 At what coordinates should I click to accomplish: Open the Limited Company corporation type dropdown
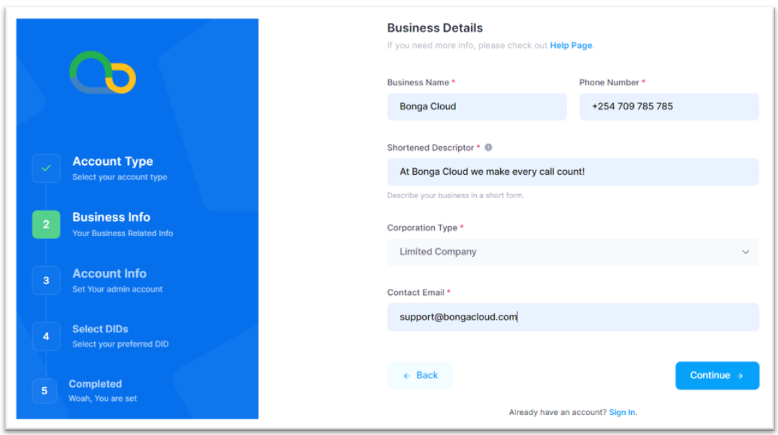572,252
